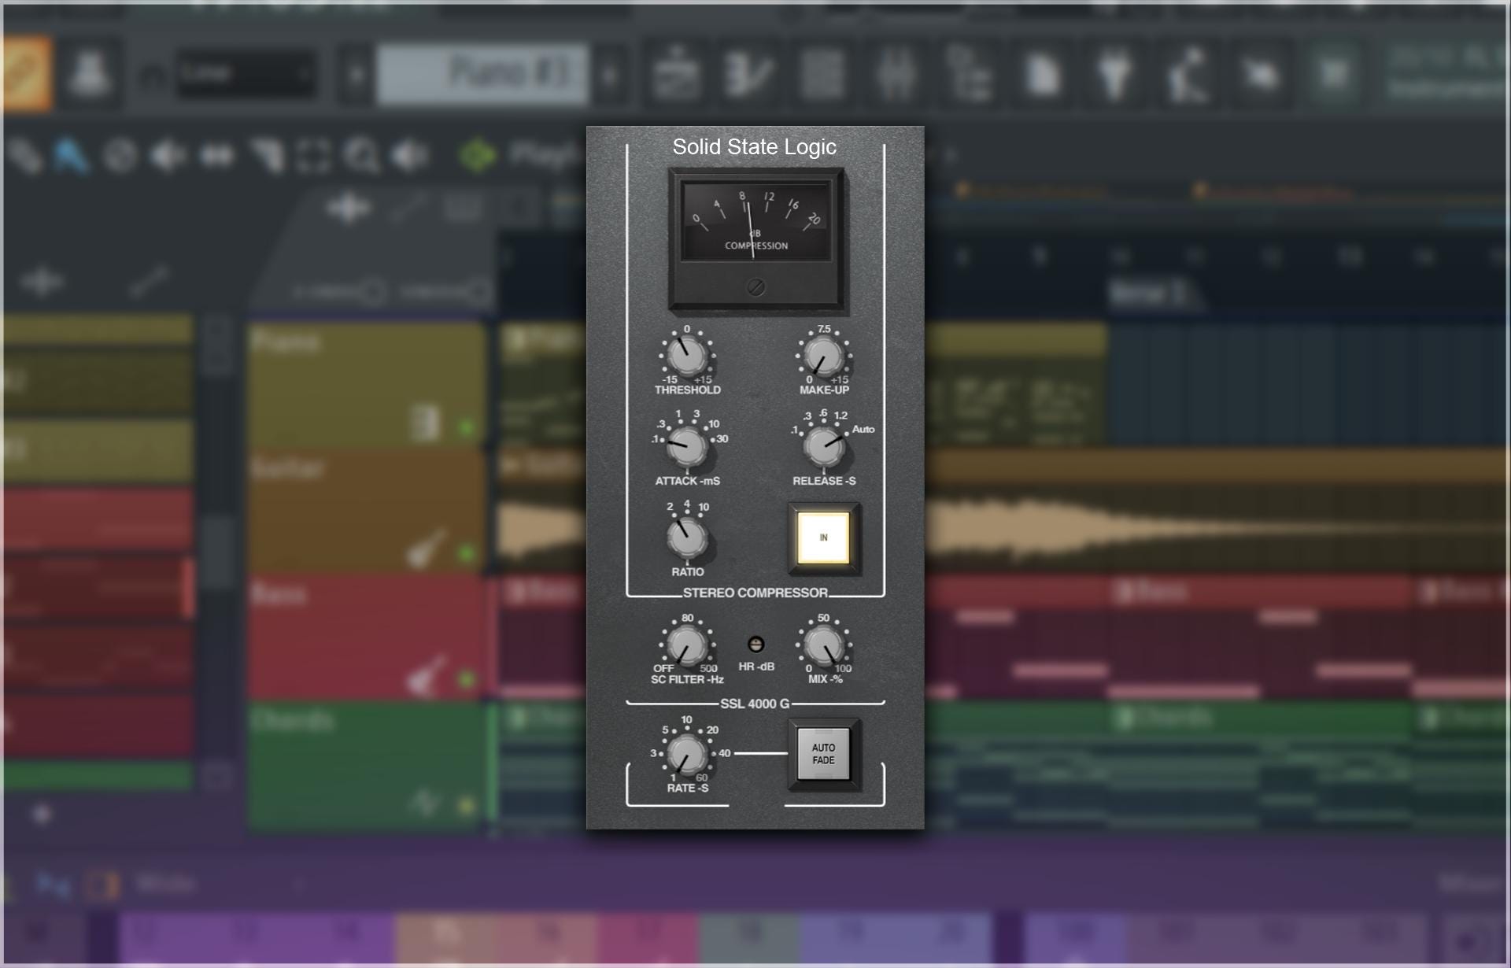Select the Auto release label

(x=863, y=429)
